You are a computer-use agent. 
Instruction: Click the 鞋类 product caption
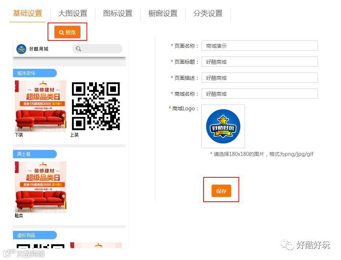click(19, 216)
